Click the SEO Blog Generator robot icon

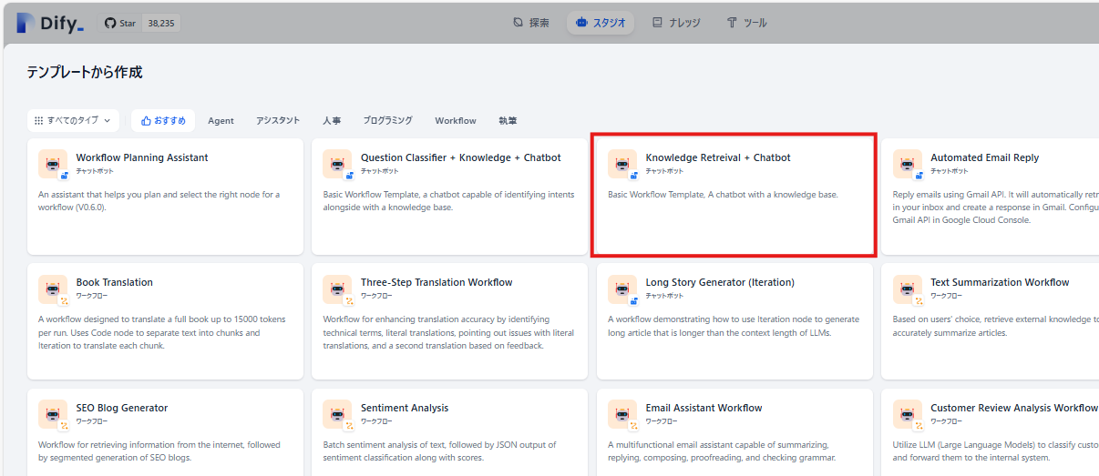pyautogui.click(x=53, y=414)
